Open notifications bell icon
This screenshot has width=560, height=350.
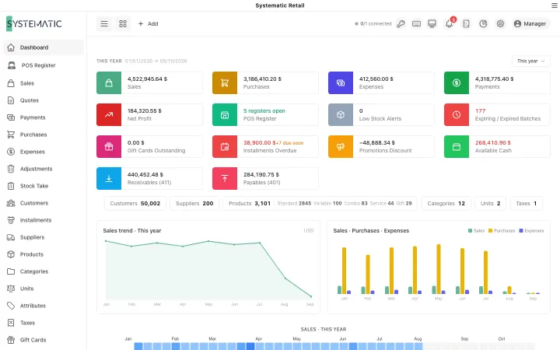[449, 23]
